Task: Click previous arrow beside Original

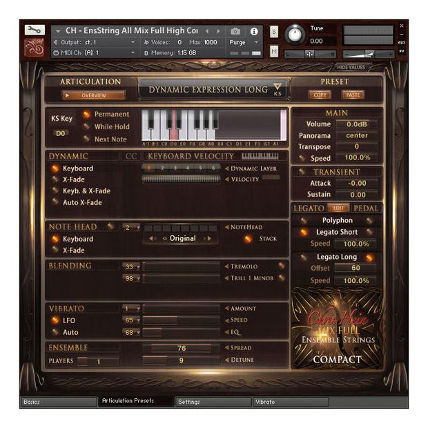Action: tap(152, 239)
